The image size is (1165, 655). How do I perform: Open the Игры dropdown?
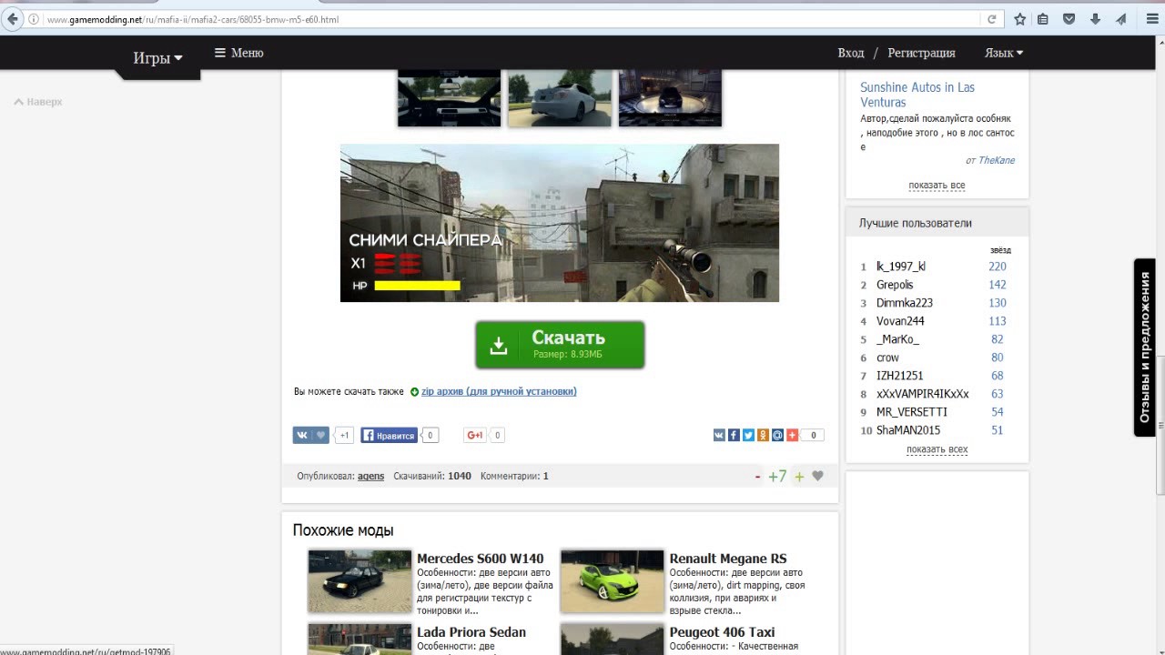click(x=157, y=58)
